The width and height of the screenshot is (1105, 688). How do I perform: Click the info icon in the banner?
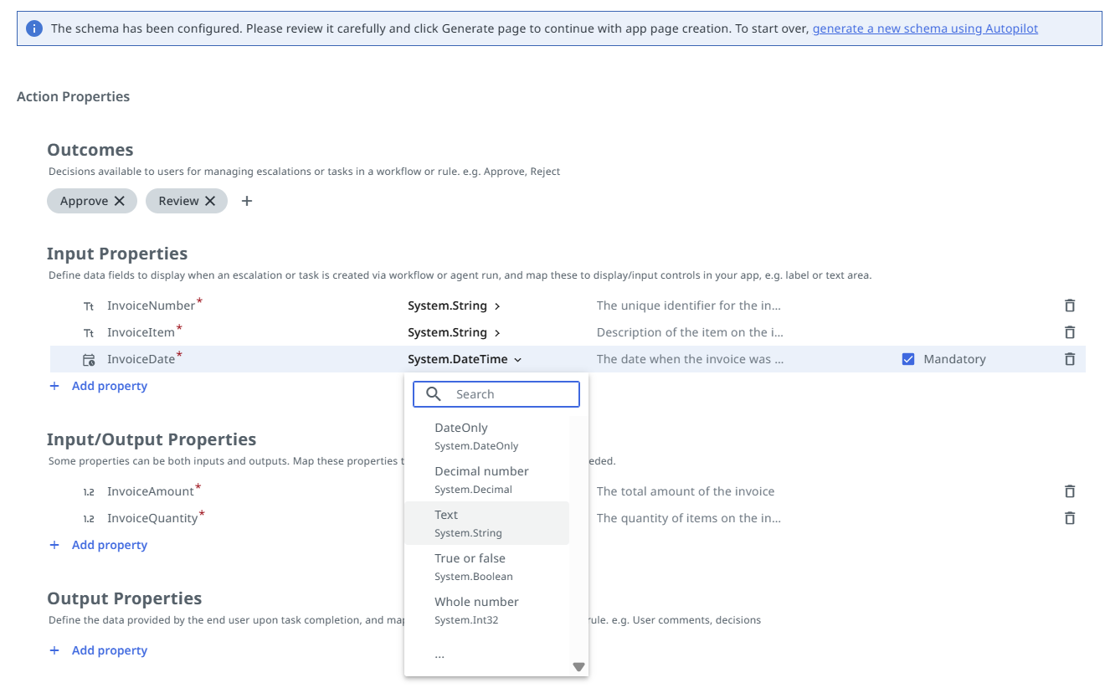coord(34,28)
